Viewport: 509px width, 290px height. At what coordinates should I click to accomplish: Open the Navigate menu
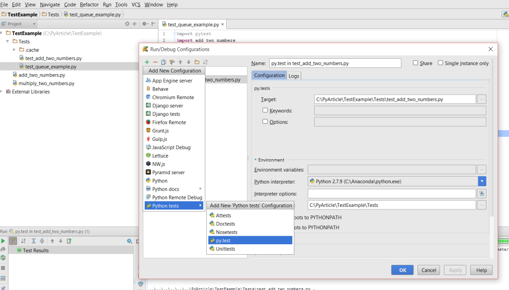(x=50, y=4)
